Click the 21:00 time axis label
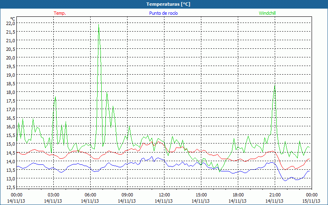The width and height of the screenshot is (328, 205). [275, 195]
